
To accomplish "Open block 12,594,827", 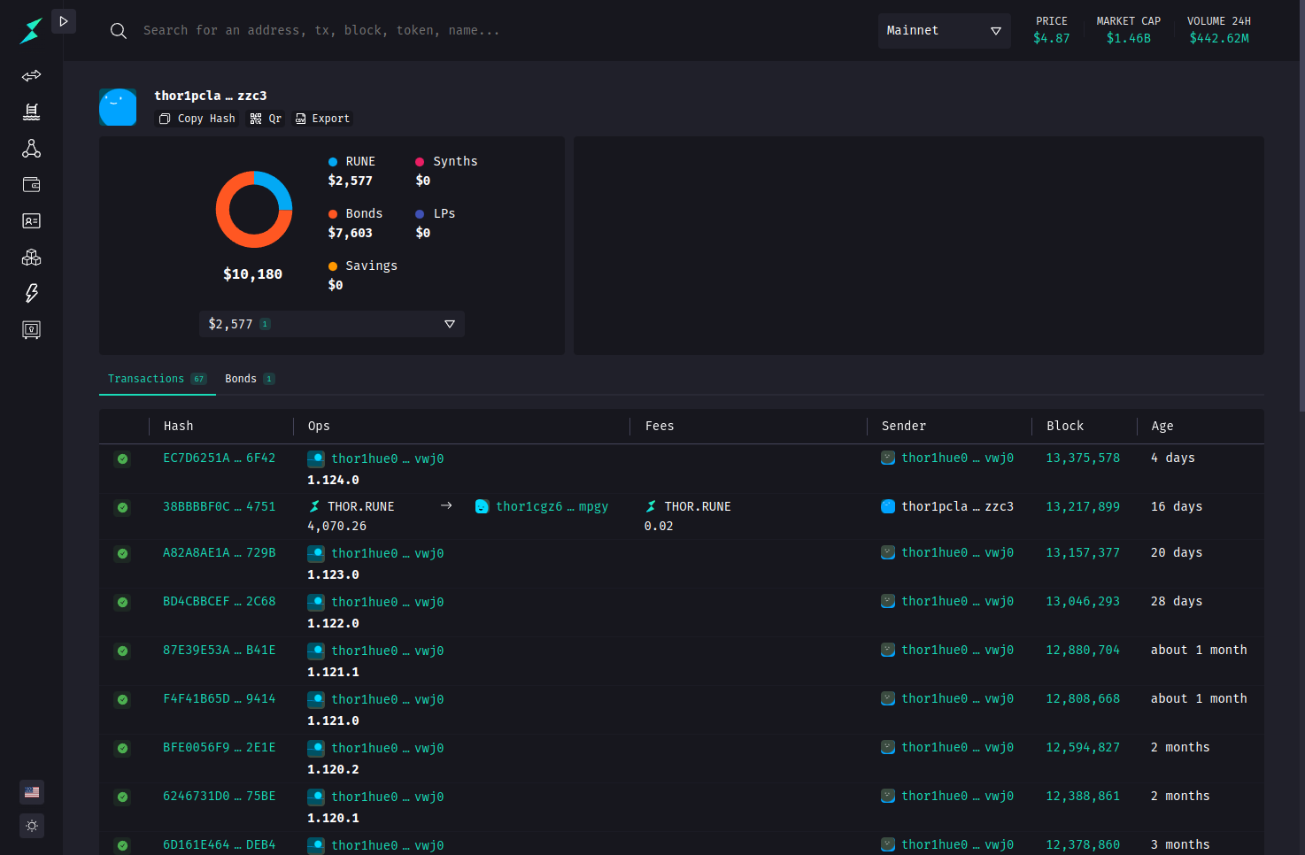I will 1083,747.
